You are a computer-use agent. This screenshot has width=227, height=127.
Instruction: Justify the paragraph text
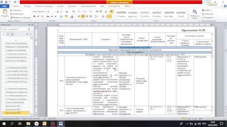click(91, 17)
